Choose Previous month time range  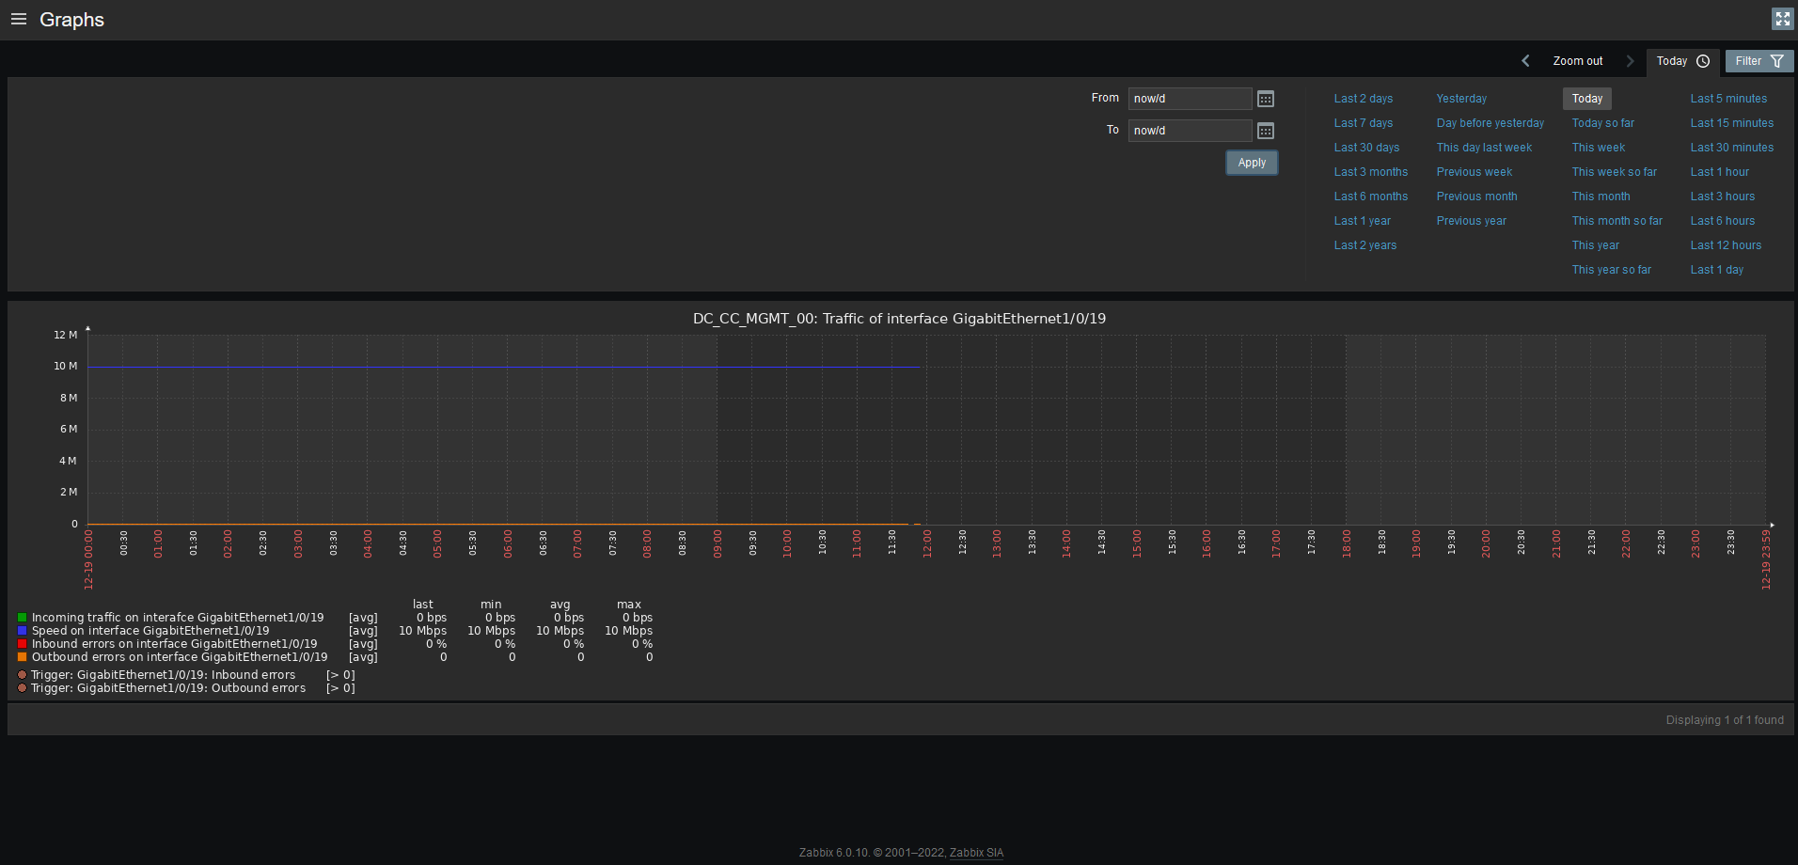(1476, 197)
